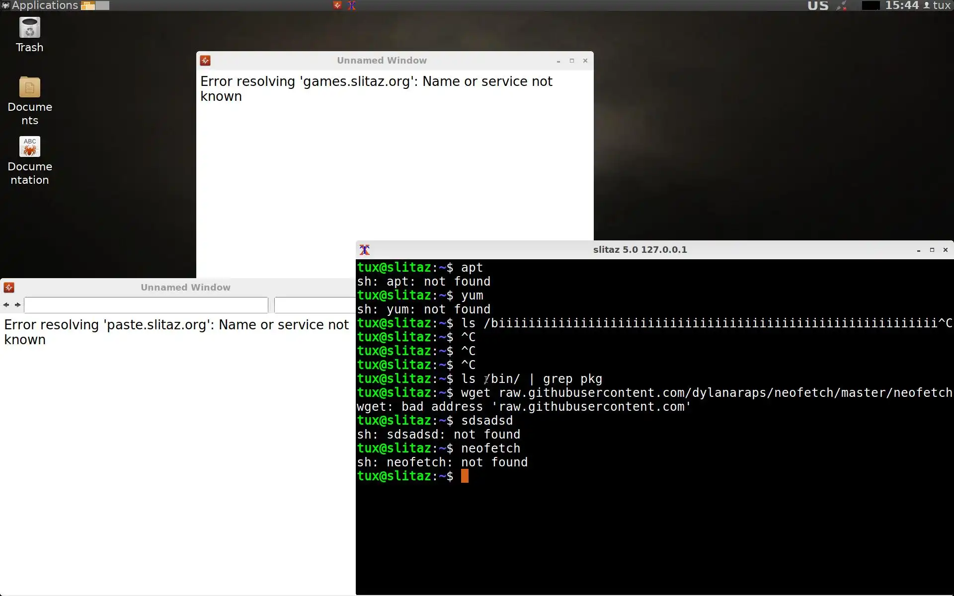Image resolution: width=954 pixels, height=596 pixels.
Task: Open the Documents folder icon
Action: click(29, 88)
